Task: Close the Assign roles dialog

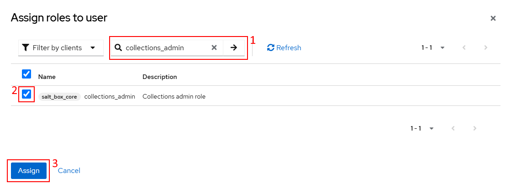Action: click(x=493, y=18)
